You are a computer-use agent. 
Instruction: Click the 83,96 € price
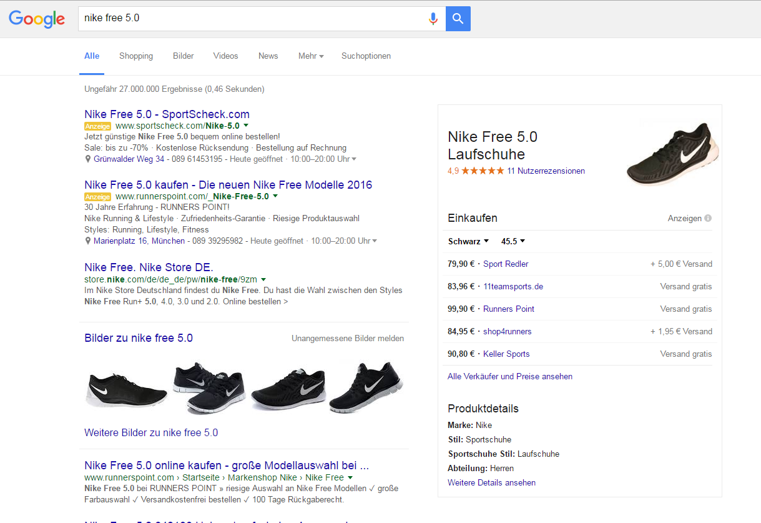pyautogui.click(x=461, y=286)
